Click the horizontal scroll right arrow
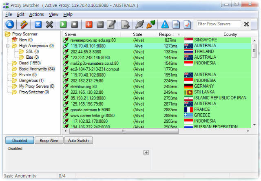The height and width of the screenshot is (181, 261). click(x=248, y=131)
